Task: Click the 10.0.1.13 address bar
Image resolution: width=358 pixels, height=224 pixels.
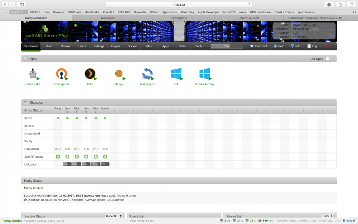Action: 179,5
